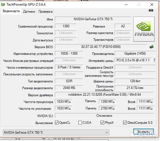This screenshot has height=141, width=160.
Task: Click the Версия BIOS label
Action: (x=44, y=47)
